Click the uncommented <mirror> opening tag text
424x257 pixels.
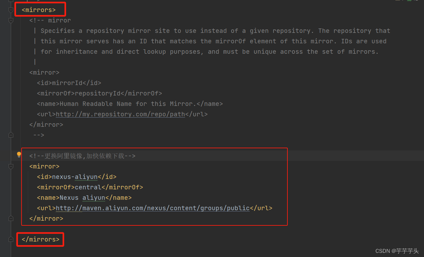click(x=44, y=166)
